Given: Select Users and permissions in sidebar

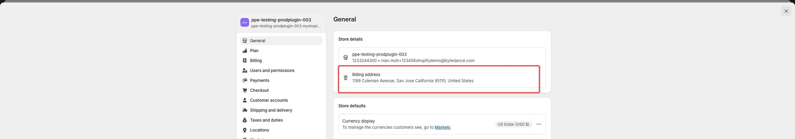Looking at the screenshot, I should pyautogui.click(x=272, y=70).
